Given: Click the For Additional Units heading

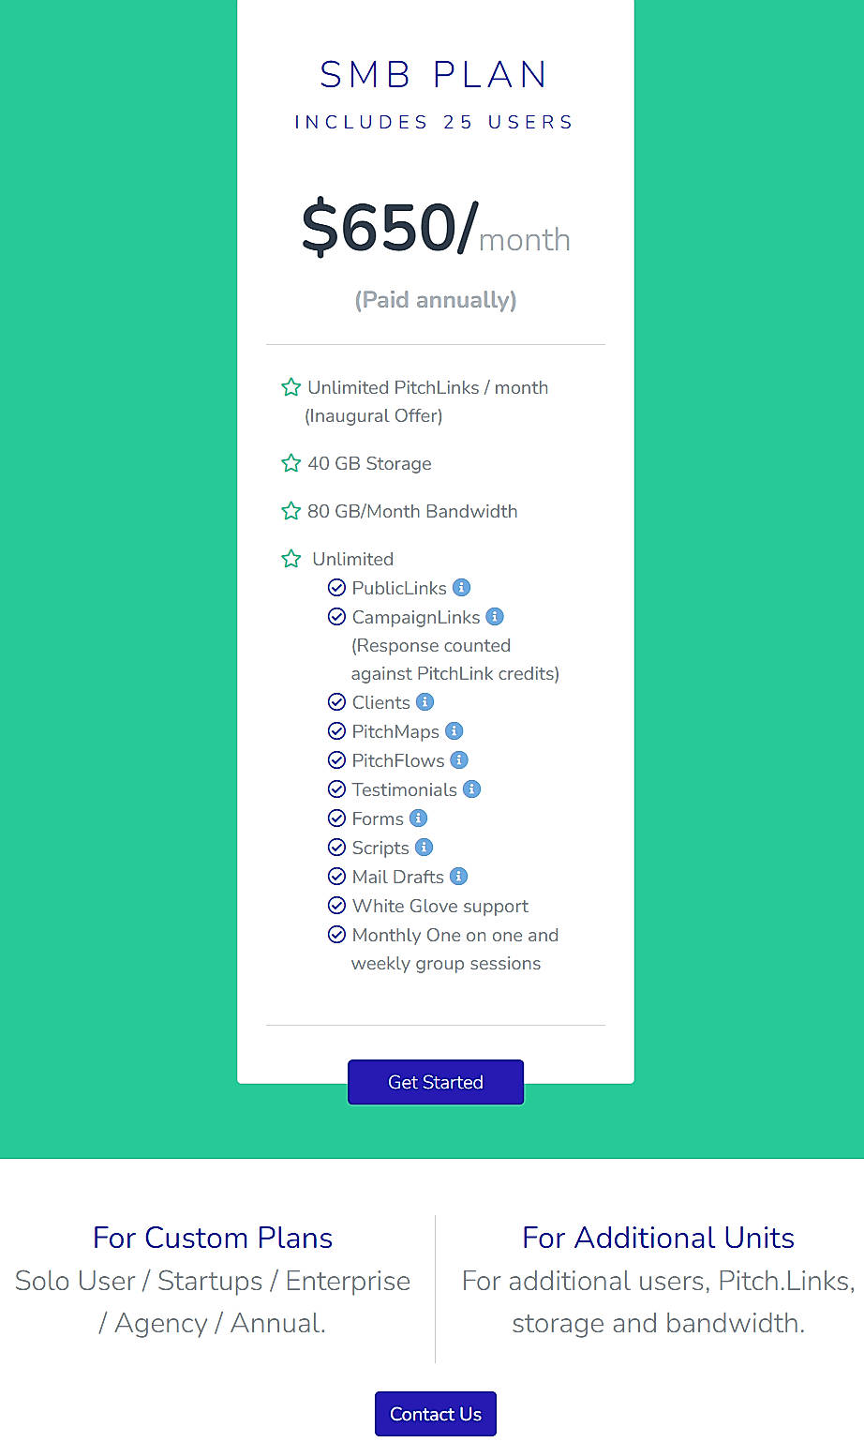Looking at the screenshot, I should (658, 1238).
